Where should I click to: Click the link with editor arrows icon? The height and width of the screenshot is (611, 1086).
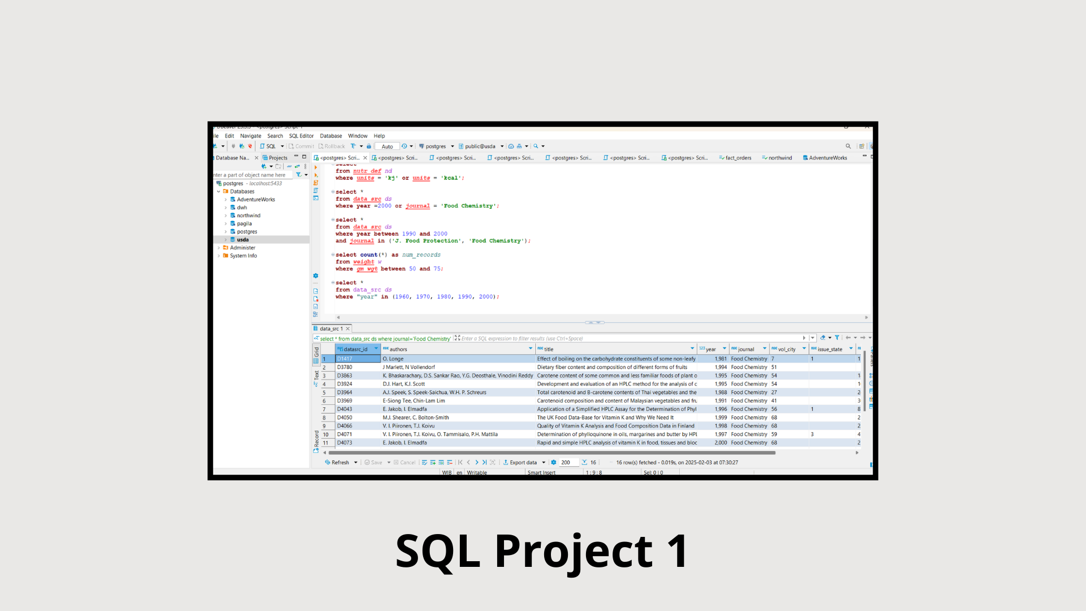(x=298, y=166)
